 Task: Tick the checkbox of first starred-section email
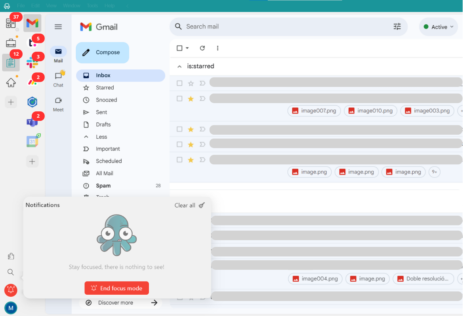[x=179, y=83]
